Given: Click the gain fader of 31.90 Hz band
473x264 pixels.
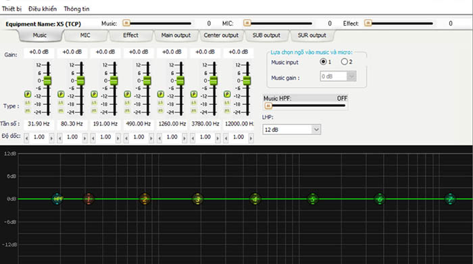Looking at the screenshot, I should [x=48, y=80].
